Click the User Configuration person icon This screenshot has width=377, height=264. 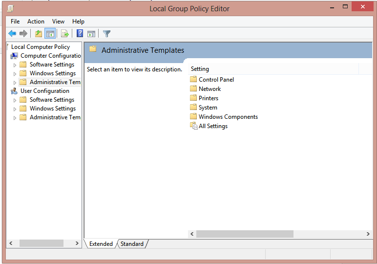14,91
